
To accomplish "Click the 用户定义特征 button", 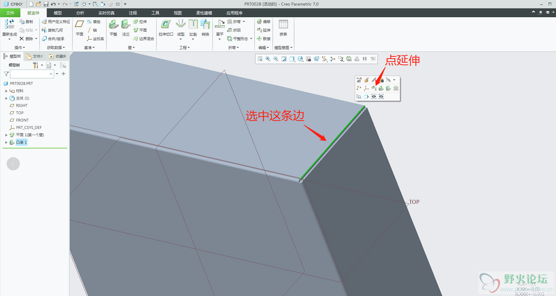I will [x=56, y=22].
